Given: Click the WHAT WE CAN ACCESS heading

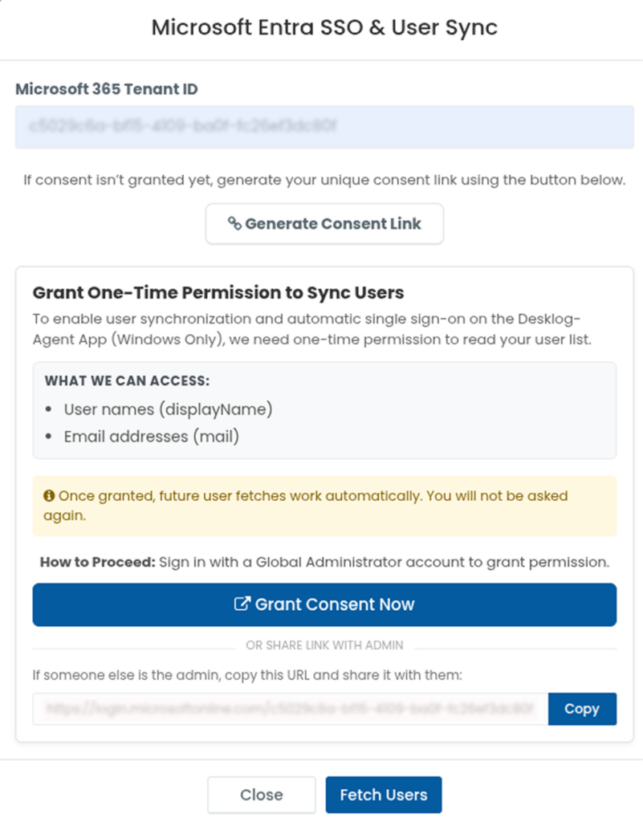Looking at the screenshot, I should tap(127, 380).
